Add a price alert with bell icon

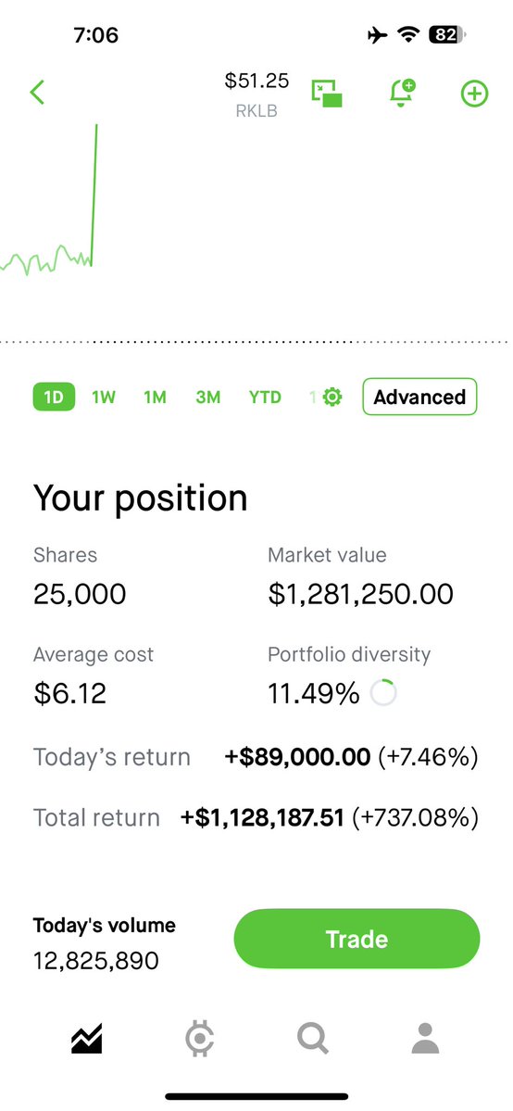402,94
